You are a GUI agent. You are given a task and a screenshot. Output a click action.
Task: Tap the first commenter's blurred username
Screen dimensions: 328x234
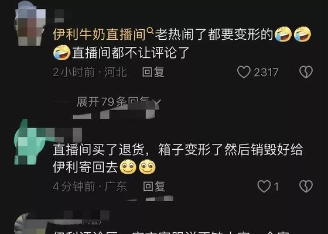coord(59,16)
